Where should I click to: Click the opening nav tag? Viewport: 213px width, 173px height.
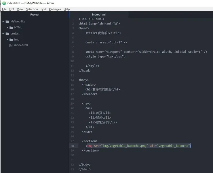coord(86,103)
